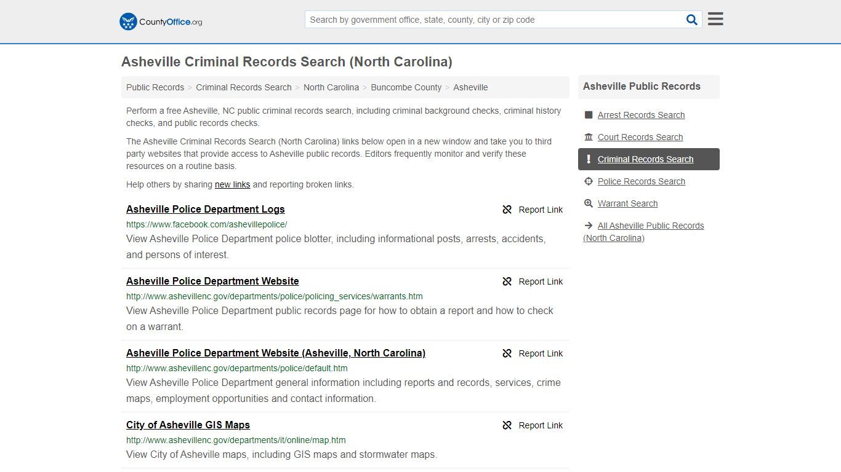The image size is (841, 472).
Task: Click broken-link icon for City of Asheville GIS Maps
Action: tap(507, 425)
